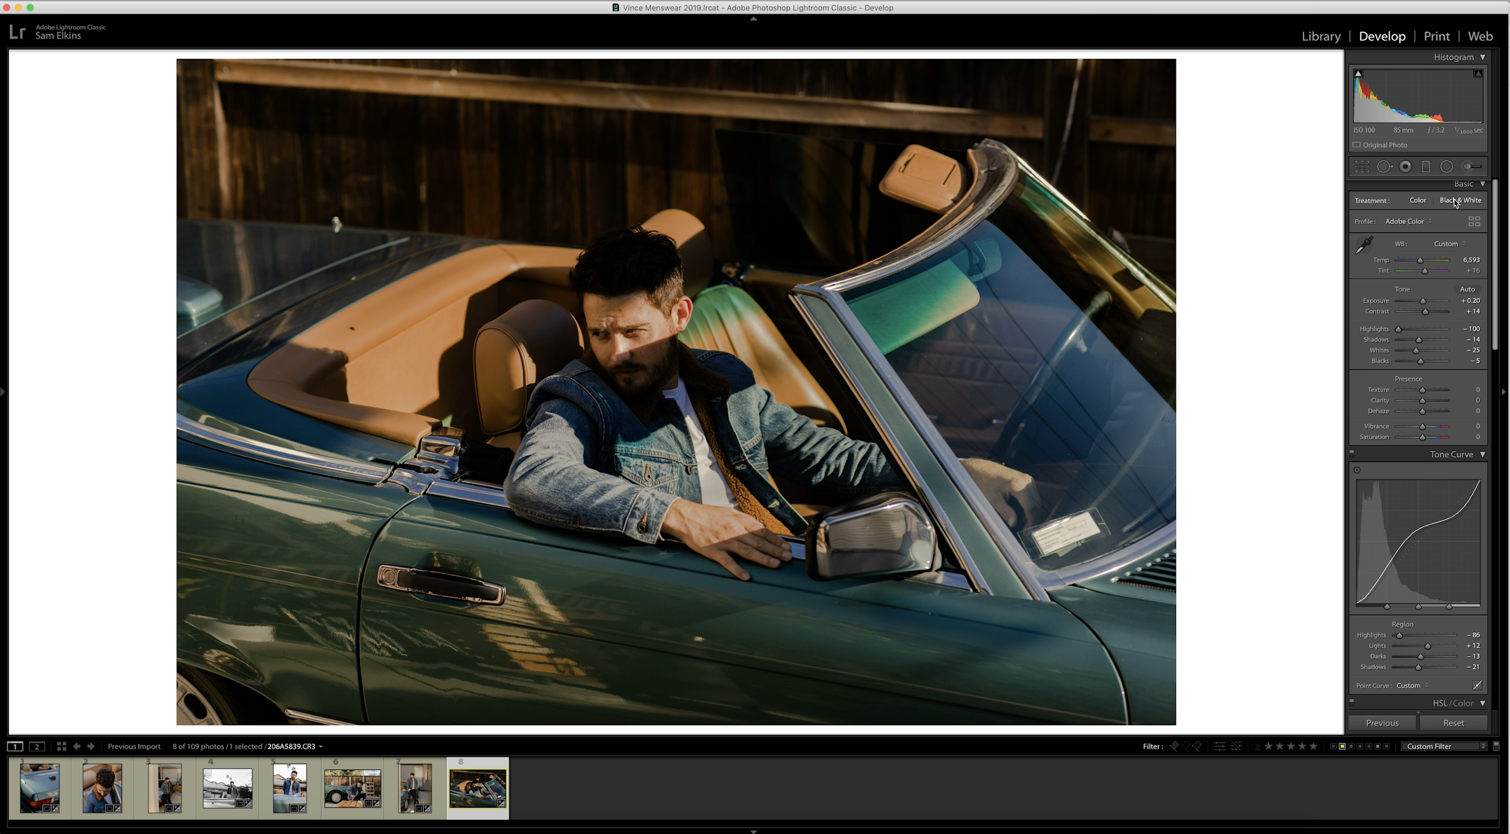Open the Custom Filter dropdown

1444,746
